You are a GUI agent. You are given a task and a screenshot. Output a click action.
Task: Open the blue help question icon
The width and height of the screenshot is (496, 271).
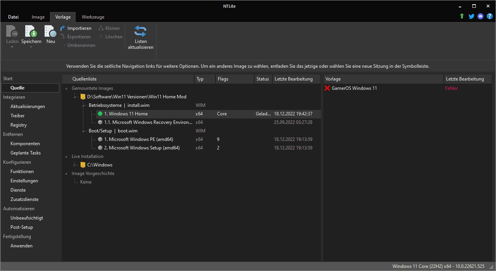click(x=490, y=16)
